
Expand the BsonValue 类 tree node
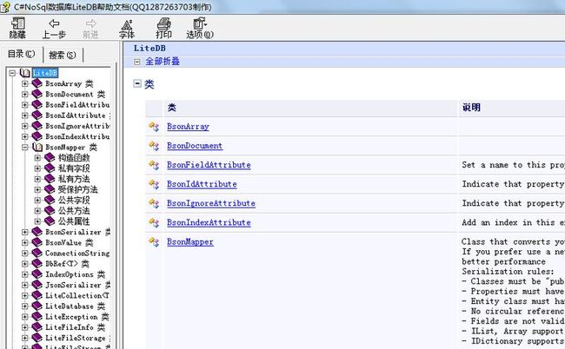pos(24,242)
